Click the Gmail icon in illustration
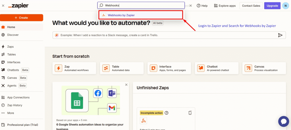291x130 pixels. (112, 108)
